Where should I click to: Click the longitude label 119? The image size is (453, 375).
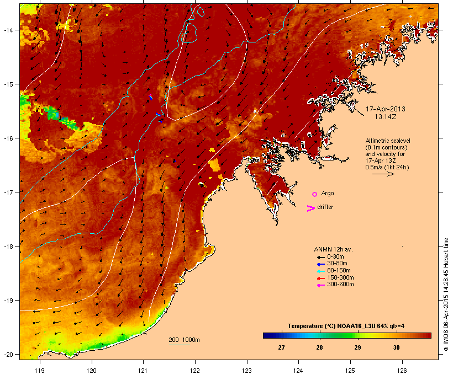tap(40, 371)
